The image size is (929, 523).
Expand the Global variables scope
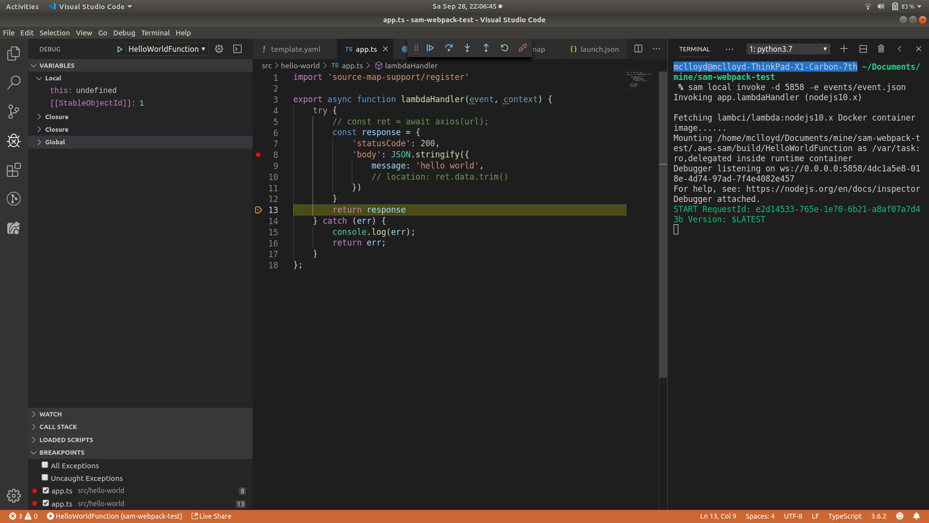(x=40, y=142)
